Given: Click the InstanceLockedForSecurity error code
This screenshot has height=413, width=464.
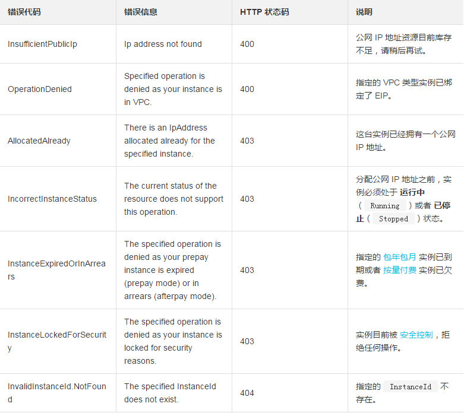Looking at the screenshot, I should pos(57,341).
